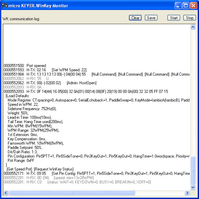Maximize the WinKey Monitor window
199x199 pixels.
point(186,6)
